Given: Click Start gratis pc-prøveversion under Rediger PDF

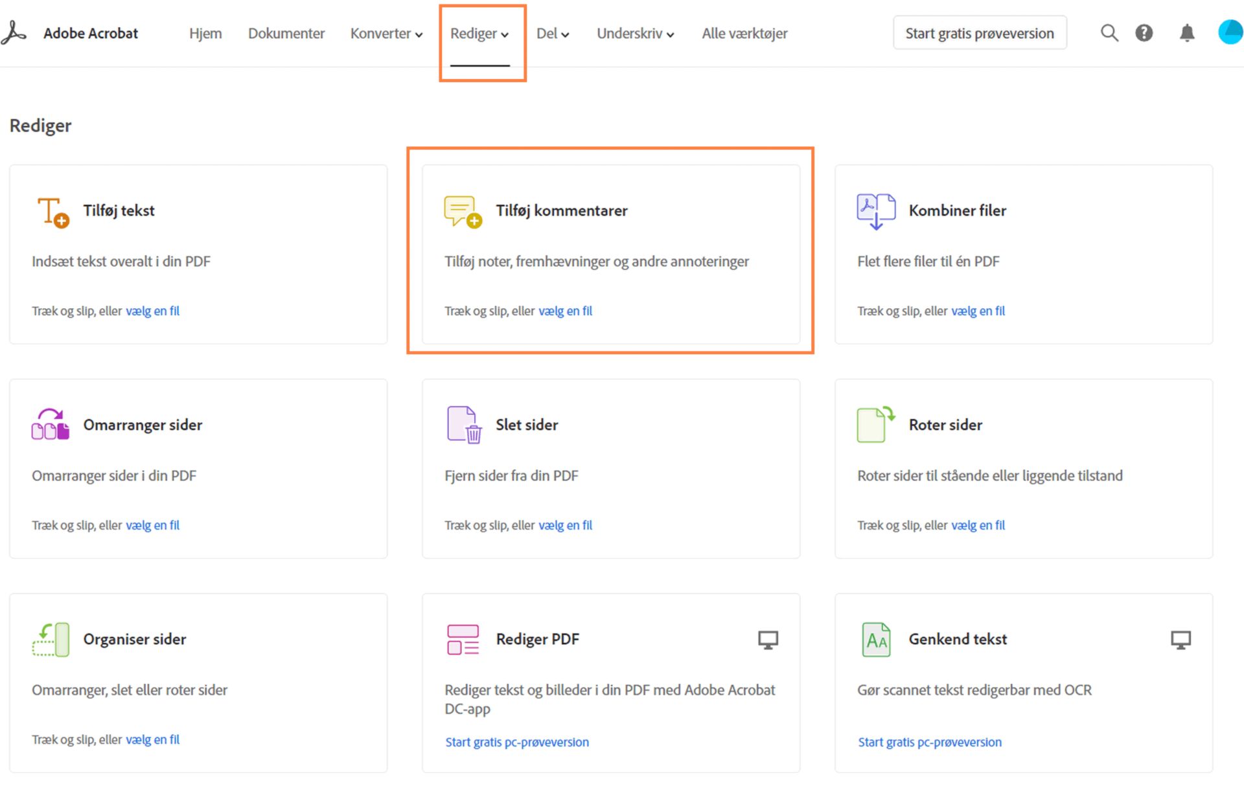Looking at the screenshot, I should [x=517, y=743].
